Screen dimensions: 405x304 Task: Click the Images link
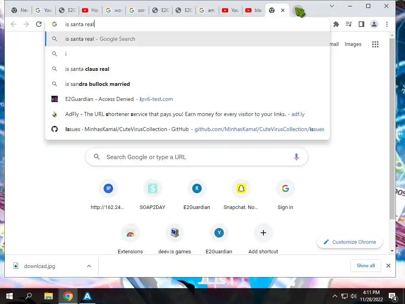(x=353, y=44)
